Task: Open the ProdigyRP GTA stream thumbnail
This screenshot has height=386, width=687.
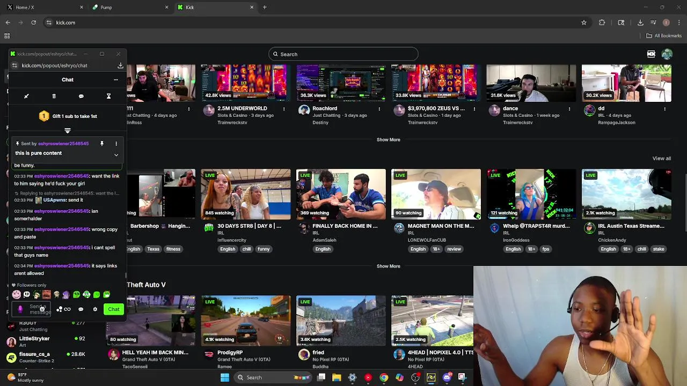Action: [x=246, y=321]
